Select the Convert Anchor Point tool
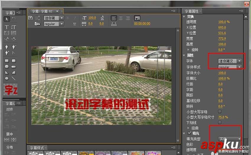This screenshot has width=251, height=155. [14, 53]
